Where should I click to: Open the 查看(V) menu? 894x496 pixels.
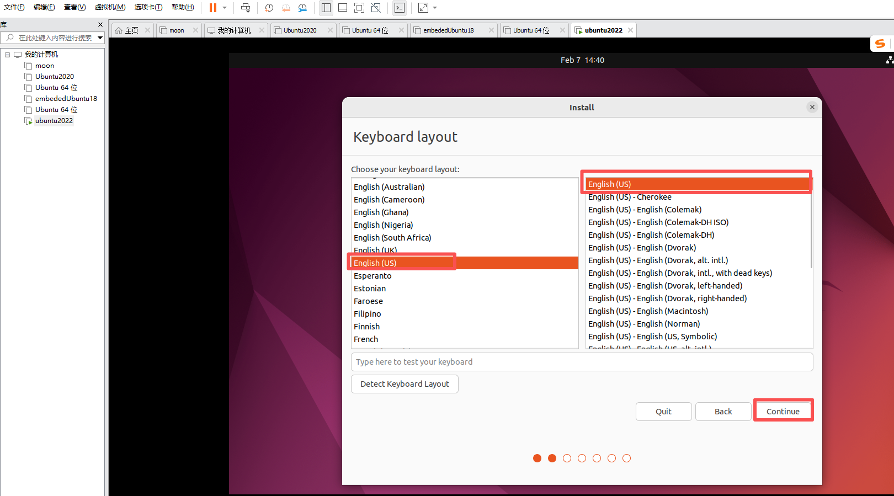pos(74,7)
